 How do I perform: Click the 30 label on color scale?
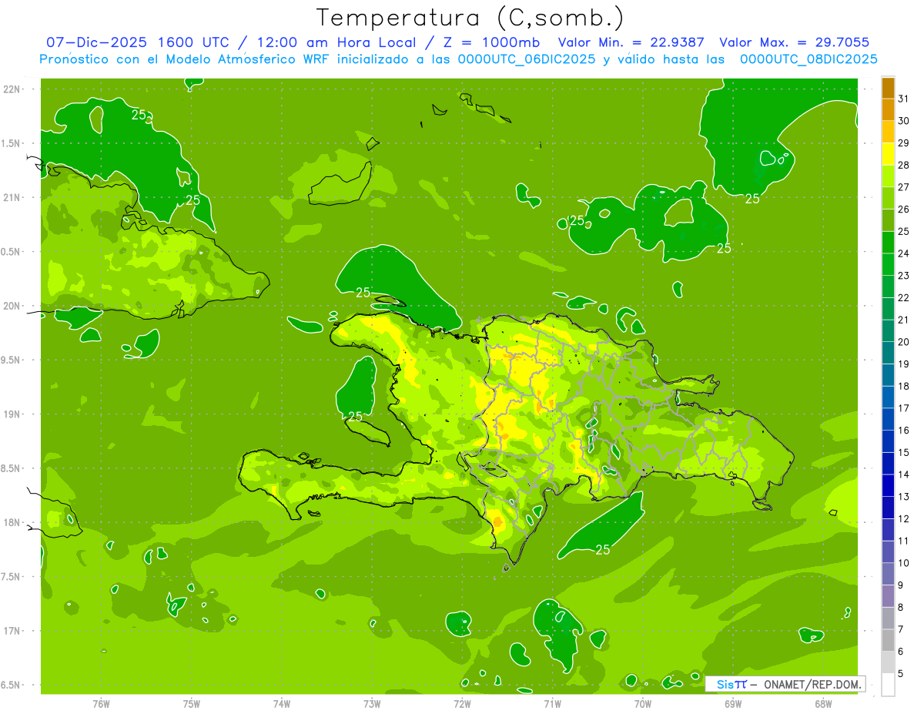(x=904, y=121)
